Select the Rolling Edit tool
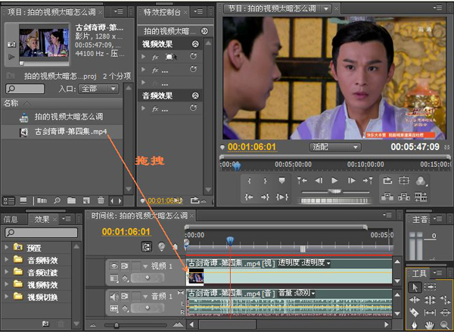This screenshot has height=332, width=454. click(430, 299)
